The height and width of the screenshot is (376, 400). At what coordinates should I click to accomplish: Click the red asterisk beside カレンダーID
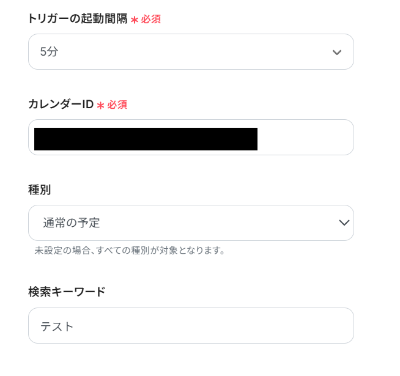tap(101, 105)
